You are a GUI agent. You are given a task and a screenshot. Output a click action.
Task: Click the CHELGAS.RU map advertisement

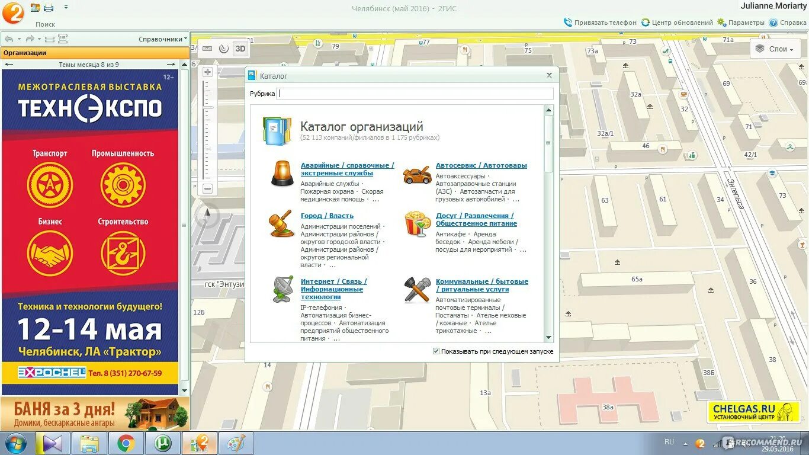coord(753,412)
